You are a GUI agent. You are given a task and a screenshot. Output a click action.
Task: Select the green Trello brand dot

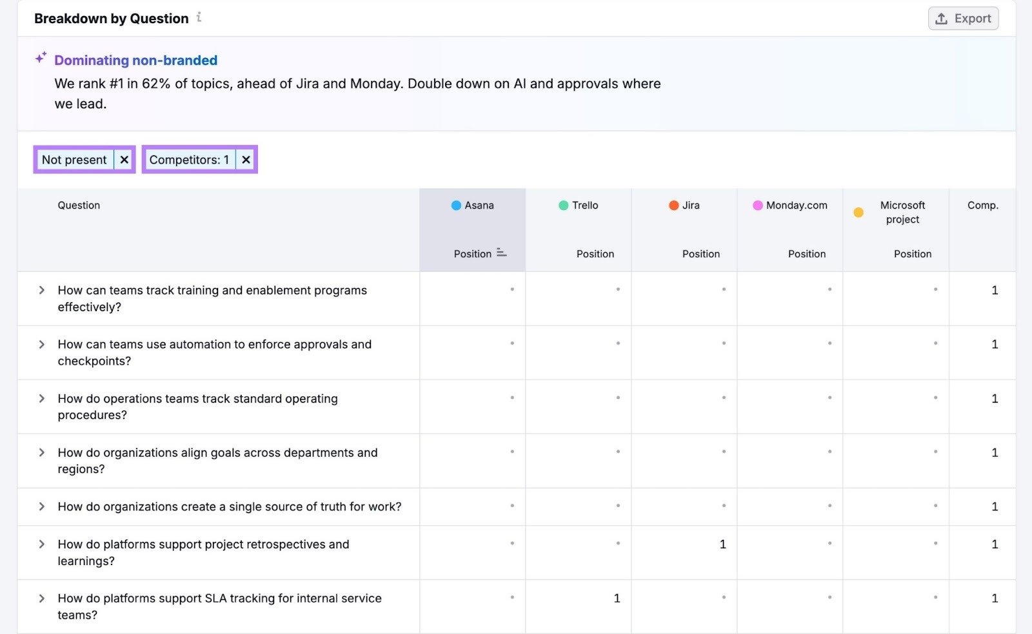pos(564,205)
